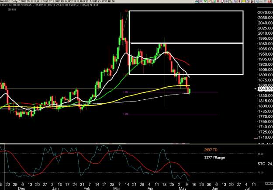The height and width of the screenshot is (190, 273).
Task: Click the XAU/USD Daily symbol in the title bar
Action: [8, 2]
